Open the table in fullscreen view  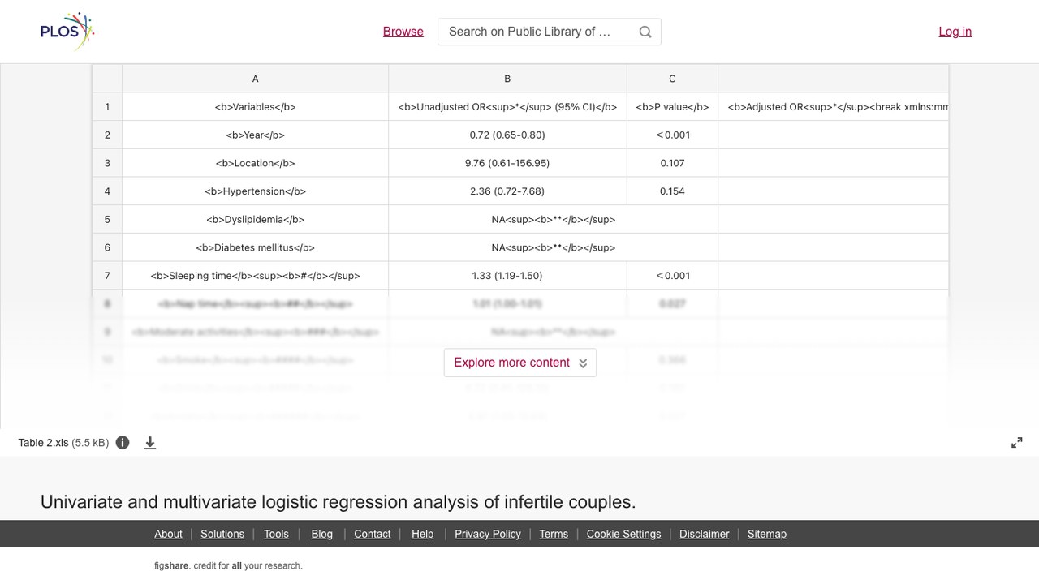point(1017,443)
